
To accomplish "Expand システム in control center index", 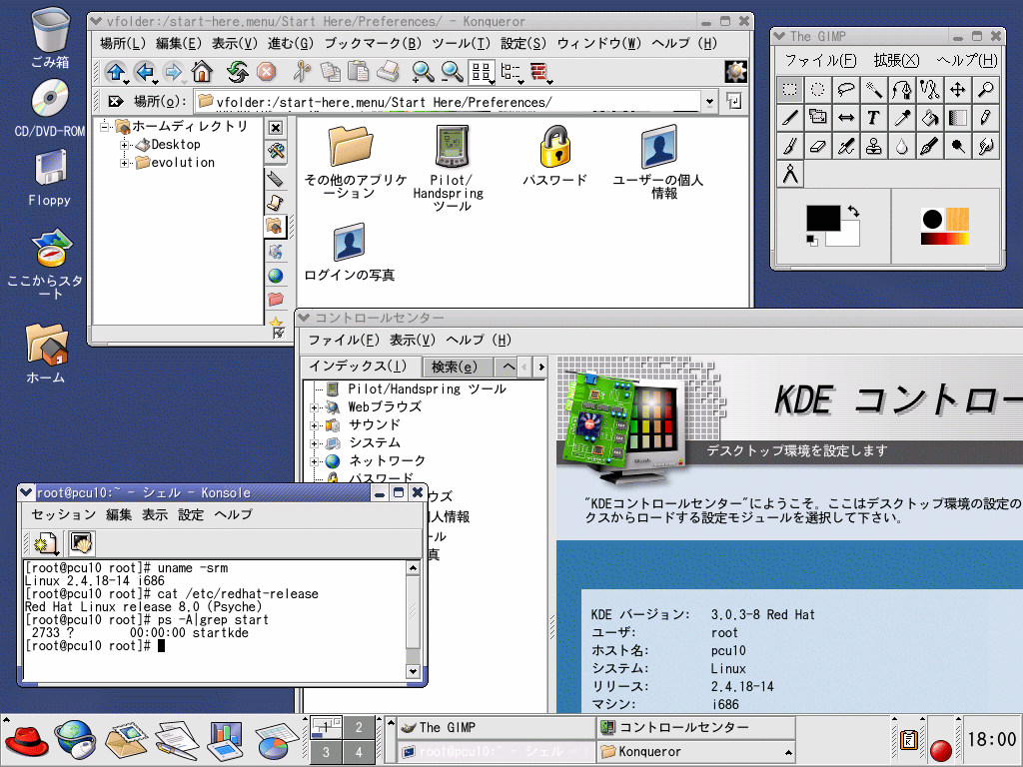I will (x=314, y=443).
